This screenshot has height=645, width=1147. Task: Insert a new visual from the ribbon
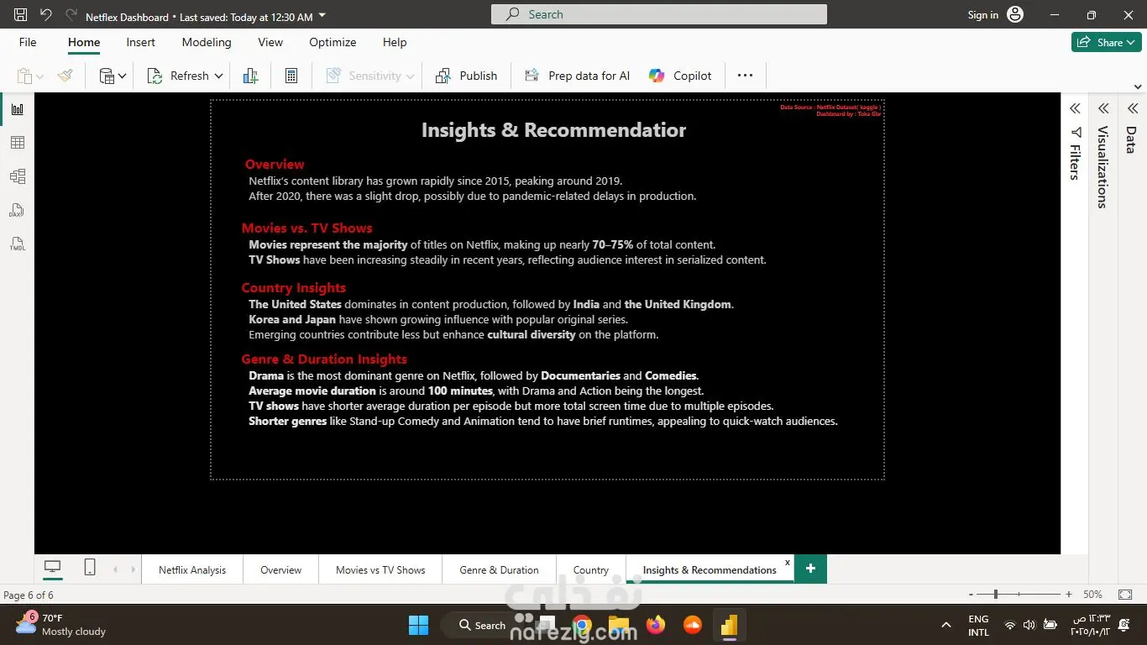(x=250, y=76)
